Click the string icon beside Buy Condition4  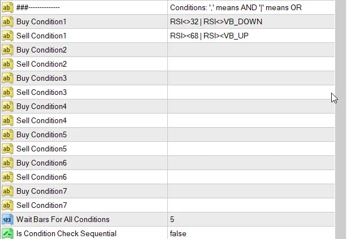7,106
